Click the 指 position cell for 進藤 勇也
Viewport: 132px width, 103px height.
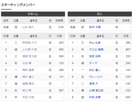click(16, 84)
